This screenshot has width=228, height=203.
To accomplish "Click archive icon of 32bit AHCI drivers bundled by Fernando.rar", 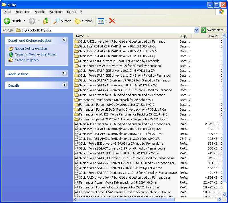I will [76, 124].
